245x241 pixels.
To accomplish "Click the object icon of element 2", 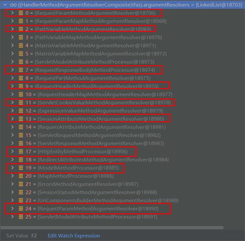I will (21, 29).
